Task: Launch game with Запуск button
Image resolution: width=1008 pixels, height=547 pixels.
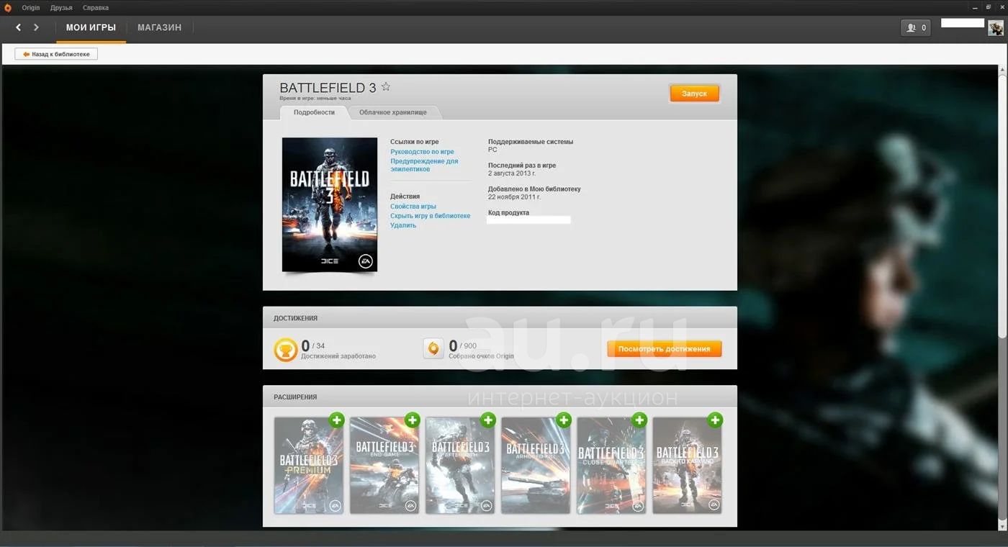Action: tap(695, 94)
